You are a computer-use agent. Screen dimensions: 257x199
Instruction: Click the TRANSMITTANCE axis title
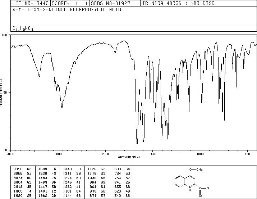(1, 93)
